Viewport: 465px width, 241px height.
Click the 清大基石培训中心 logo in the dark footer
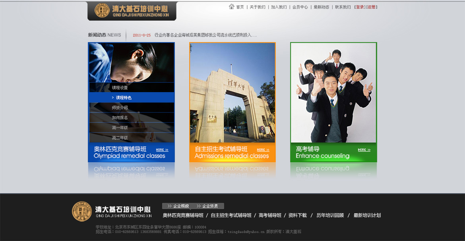112,211
